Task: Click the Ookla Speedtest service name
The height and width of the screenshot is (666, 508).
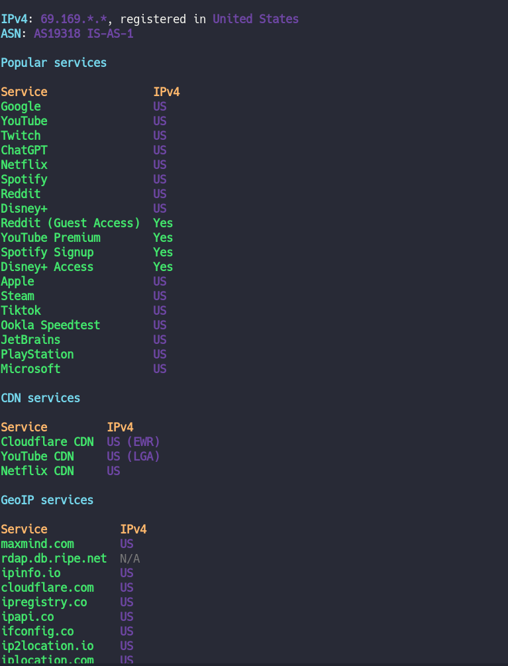Action: click(50, 325)
